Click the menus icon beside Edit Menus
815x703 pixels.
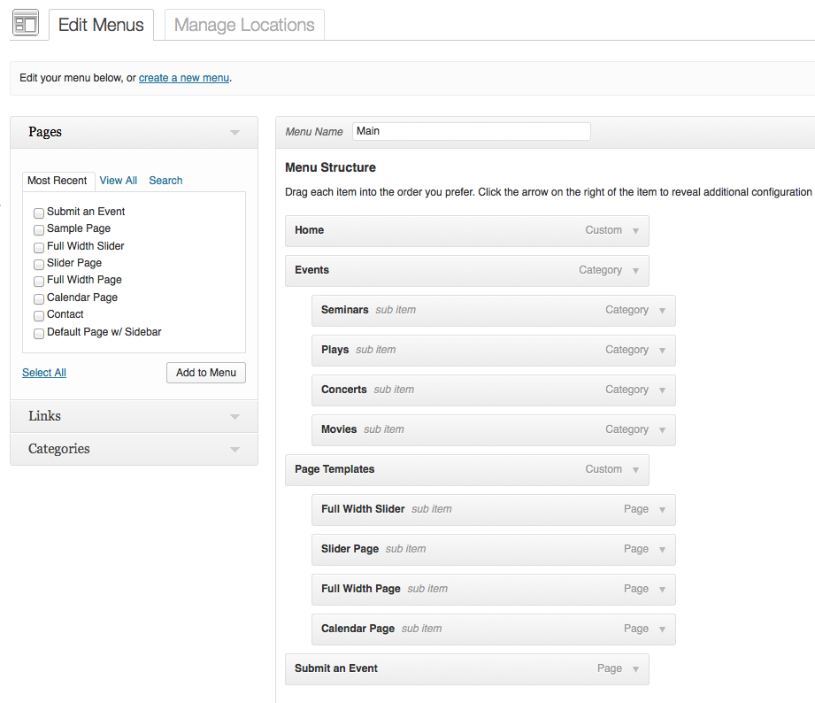click(26, 24)
